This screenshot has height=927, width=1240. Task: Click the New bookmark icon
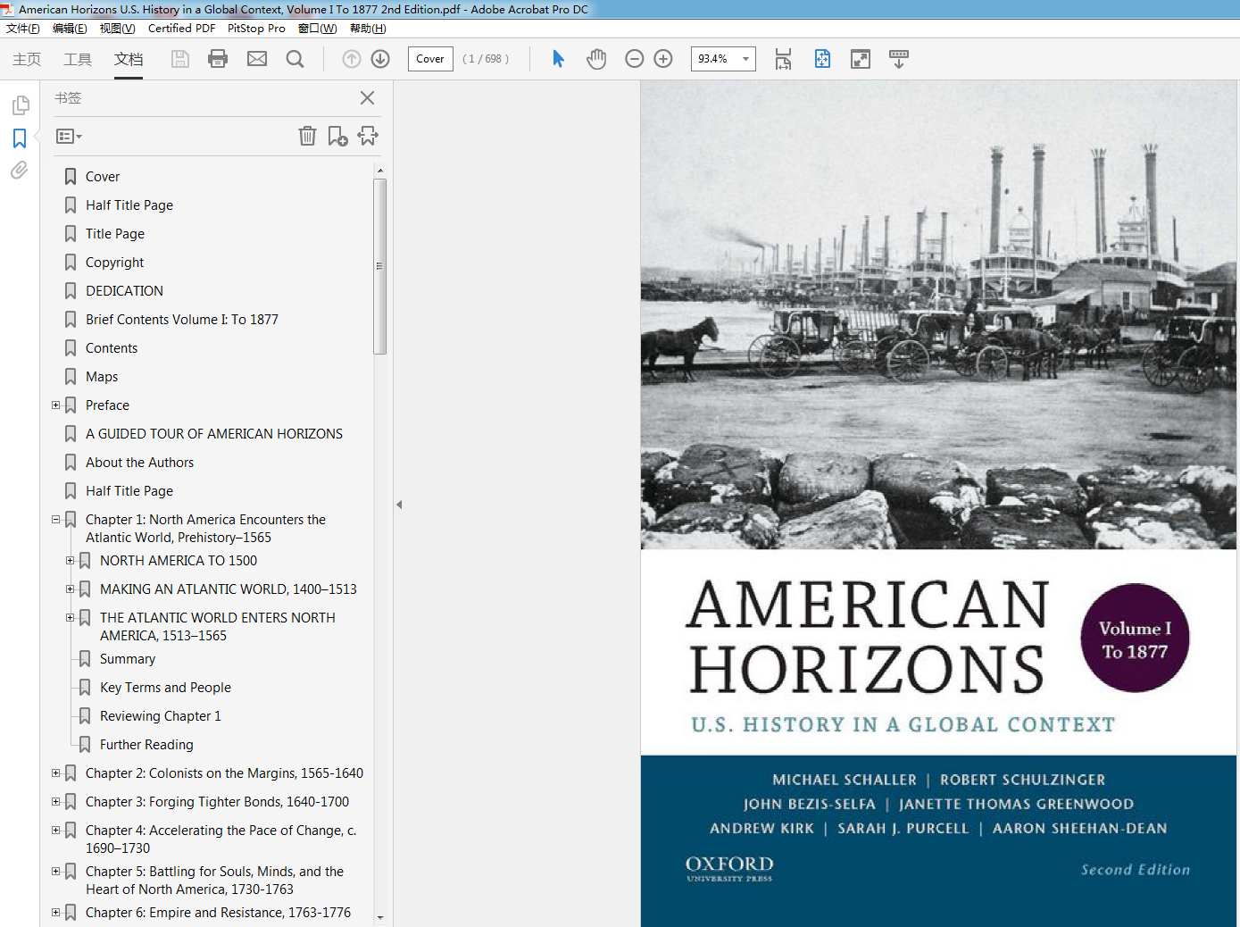pos(337,136)
